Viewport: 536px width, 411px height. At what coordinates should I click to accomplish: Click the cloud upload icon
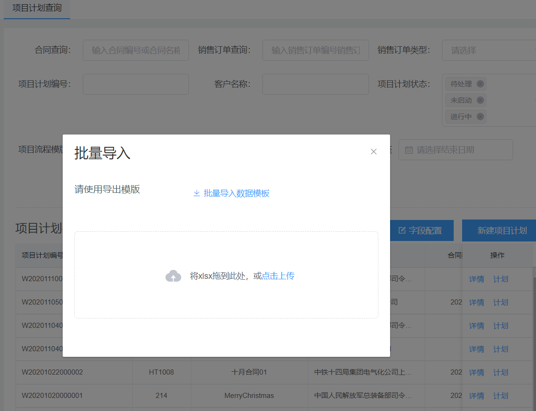[x=173, y=276]
